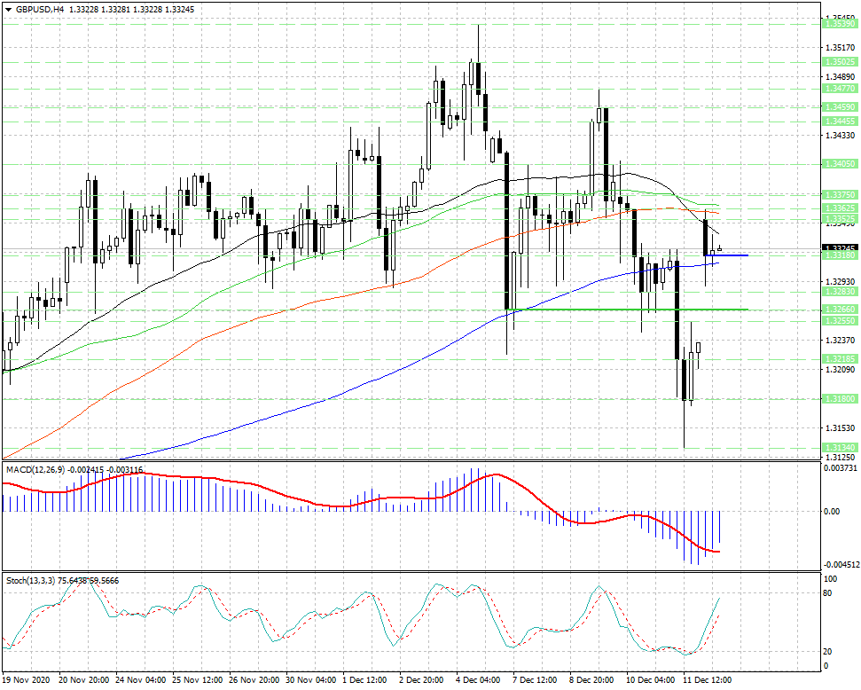
Task: Click the 11 Dec 12:00 time label
Action: (708, 680)
